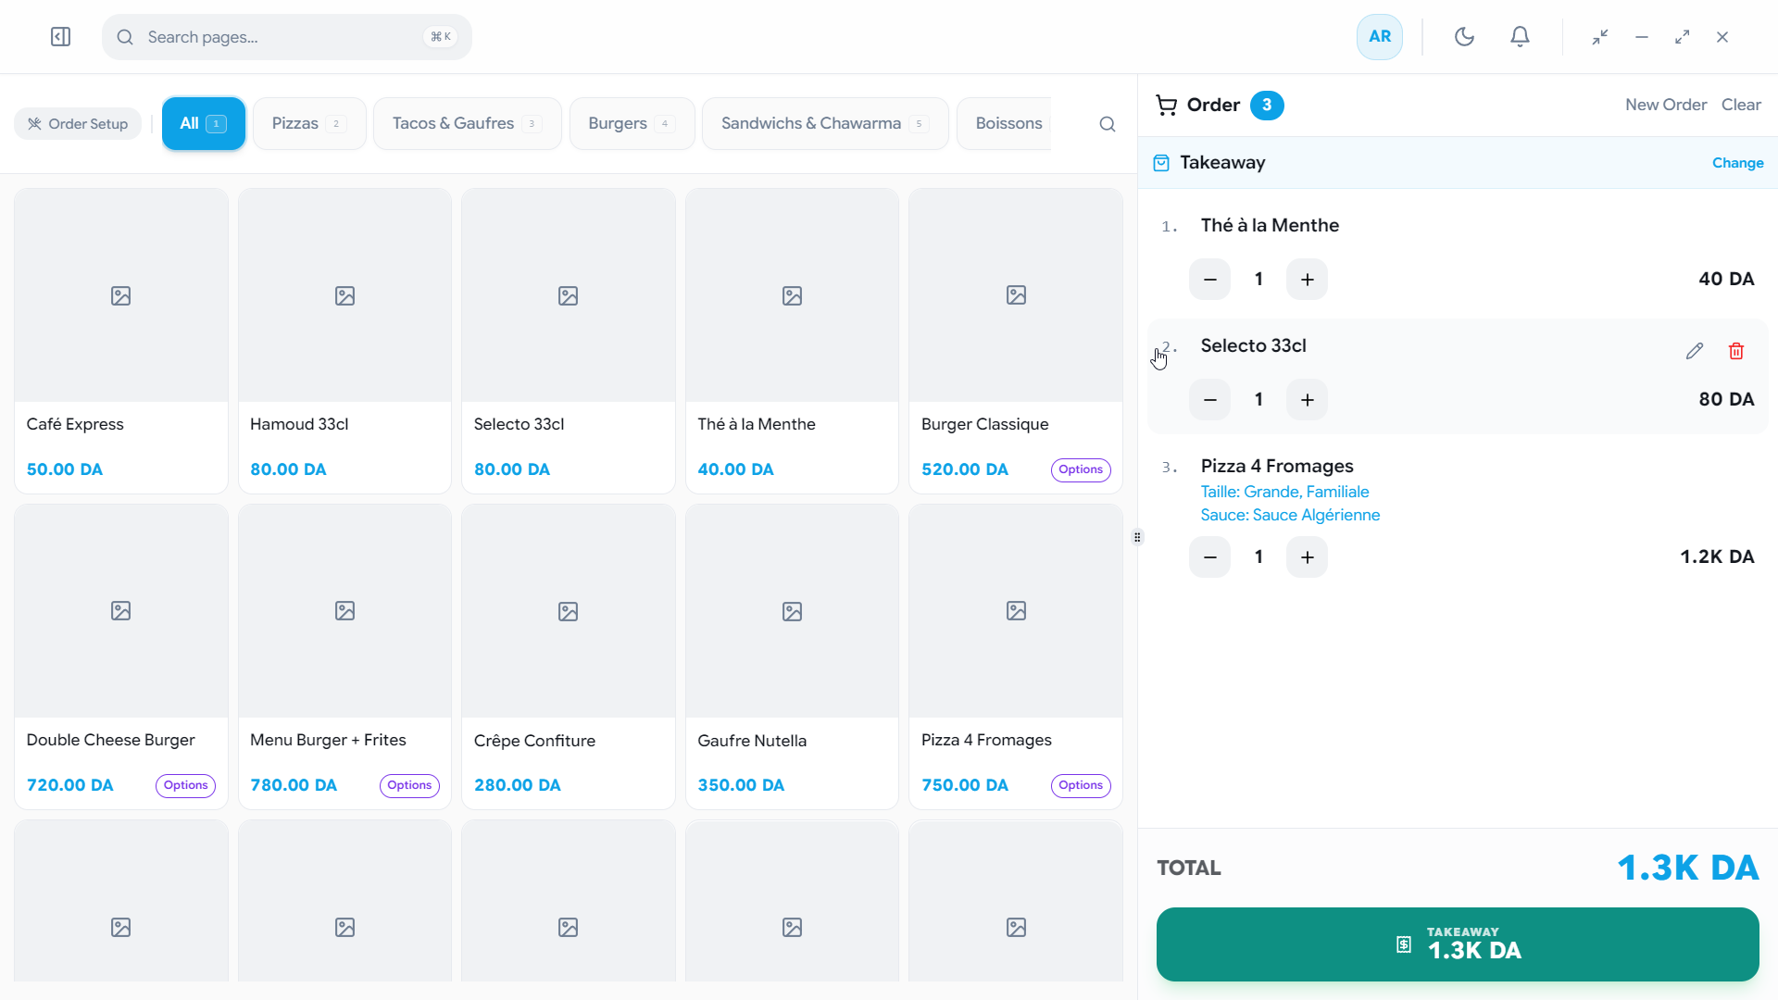
Task: Add Crêpe Confiture product card
Action: [569, 656]
